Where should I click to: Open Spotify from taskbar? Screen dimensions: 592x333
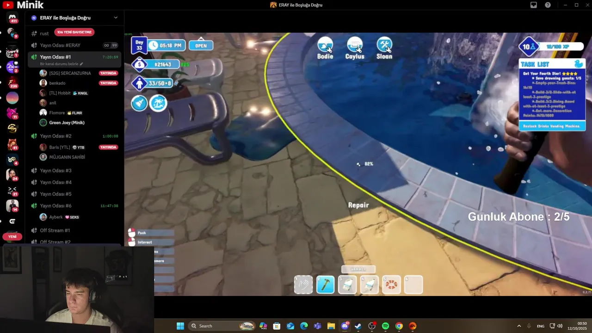coord(385,326)
